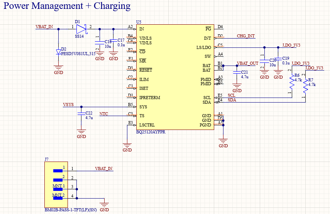The image size is (330, 214).
Task: Select the D1 SS14 diode symbol
Action: (81, 29)
